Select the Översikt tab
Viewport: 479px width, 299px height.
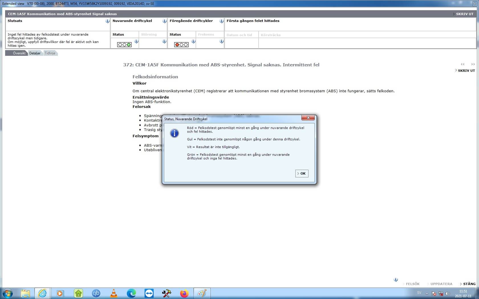[19, 53]
